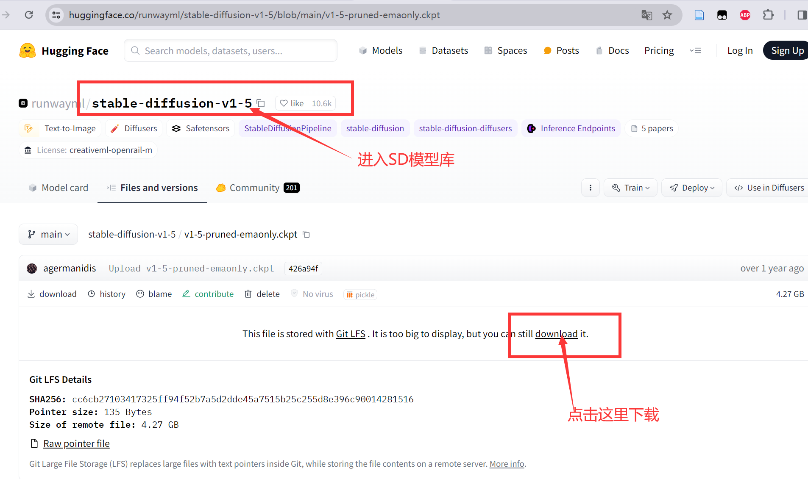Expand the navigation more menu

[695, 51]
